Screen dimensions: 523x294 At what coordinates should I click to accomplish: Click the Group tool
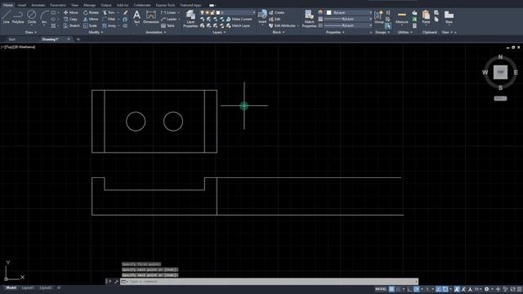[x=378, y=16]
